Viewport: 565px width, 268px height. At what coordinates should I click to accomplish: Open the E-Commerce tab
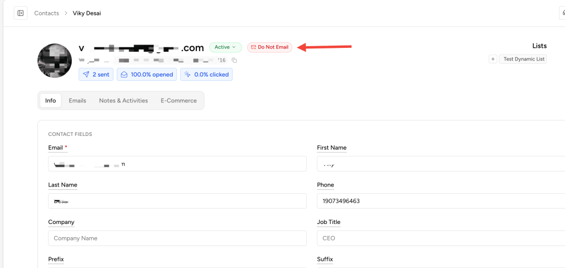tap(178, 101)
